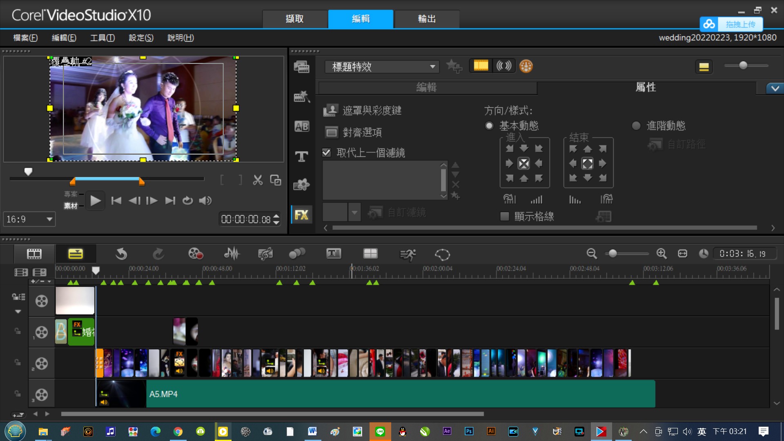Select 進階動態 radio button
Screen dimensions: 784x441
point(636,126)
